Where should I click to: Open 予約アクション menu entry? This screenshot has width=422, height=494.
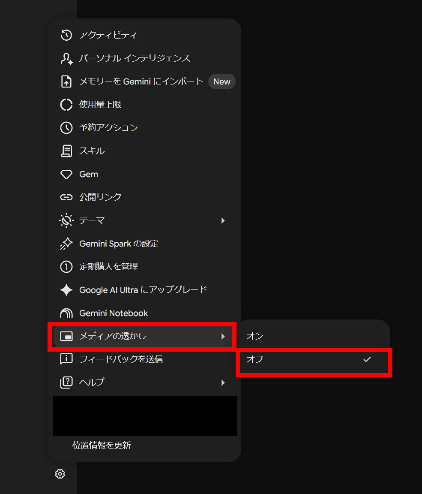pyautogui.click(x=145, y=128)
